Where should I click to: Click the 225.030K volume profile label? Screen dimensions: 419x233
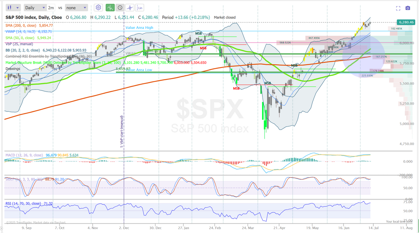click(367, 76)
